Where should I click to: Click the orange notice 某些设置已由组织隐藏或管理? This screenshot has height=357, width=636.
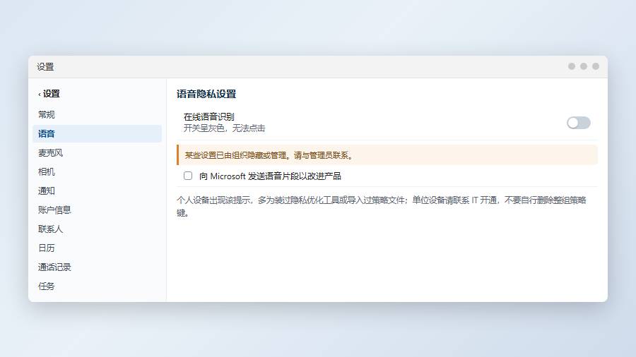[x=387, y=155]
